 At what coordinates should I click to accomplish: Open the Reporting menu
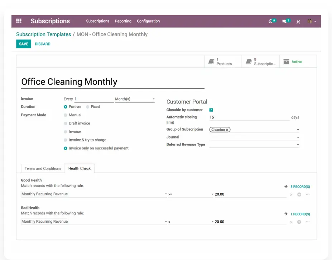click(x=123, y=21)
